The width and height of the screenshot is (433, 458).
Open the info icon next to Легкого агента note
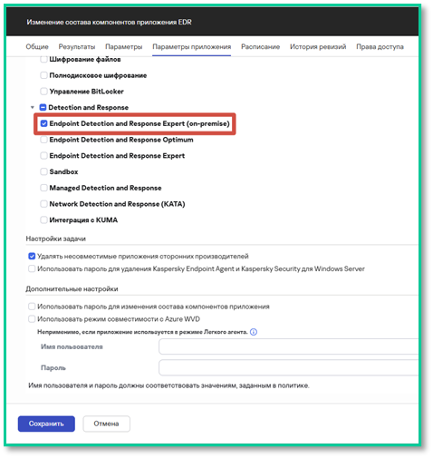point(254,332)
